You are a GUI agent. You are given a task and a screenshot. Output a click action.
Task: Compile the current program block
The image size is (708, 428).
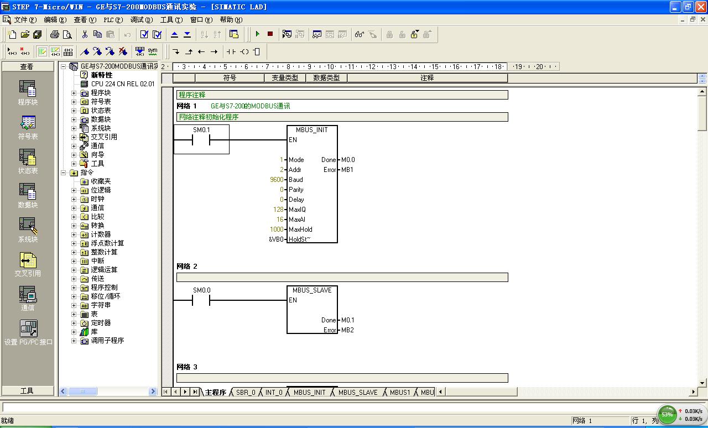click(x=144, y=34)
